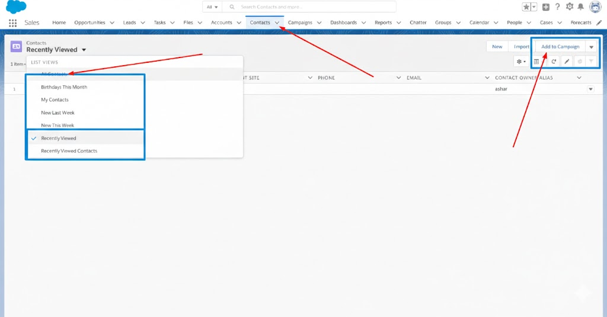Choose My Contacts list view
The width and height of the screenshot is (607, 317).
[55, 100]
